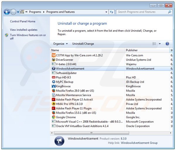Expand the double chevron in address bar
Image resolution: width=176 pixels, height=151 pixels.
click(x=26, y=12)
